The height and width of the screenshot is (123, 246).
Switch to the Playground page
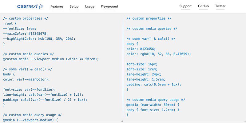coord(109,6)
